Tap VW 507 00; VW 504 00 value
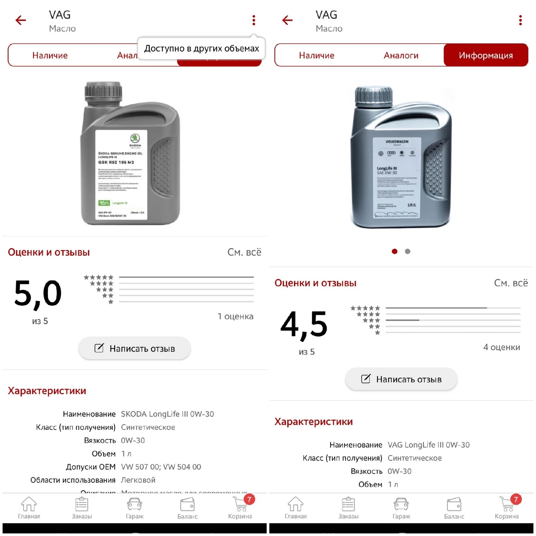 [161, 466]
